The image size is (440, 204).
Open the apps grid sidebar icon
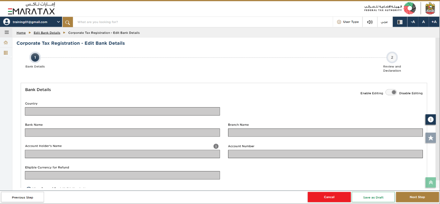point(5,53)
